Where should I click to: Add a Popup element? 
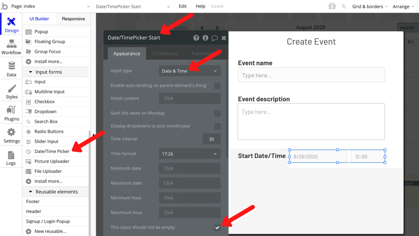(x=56, y=31)
